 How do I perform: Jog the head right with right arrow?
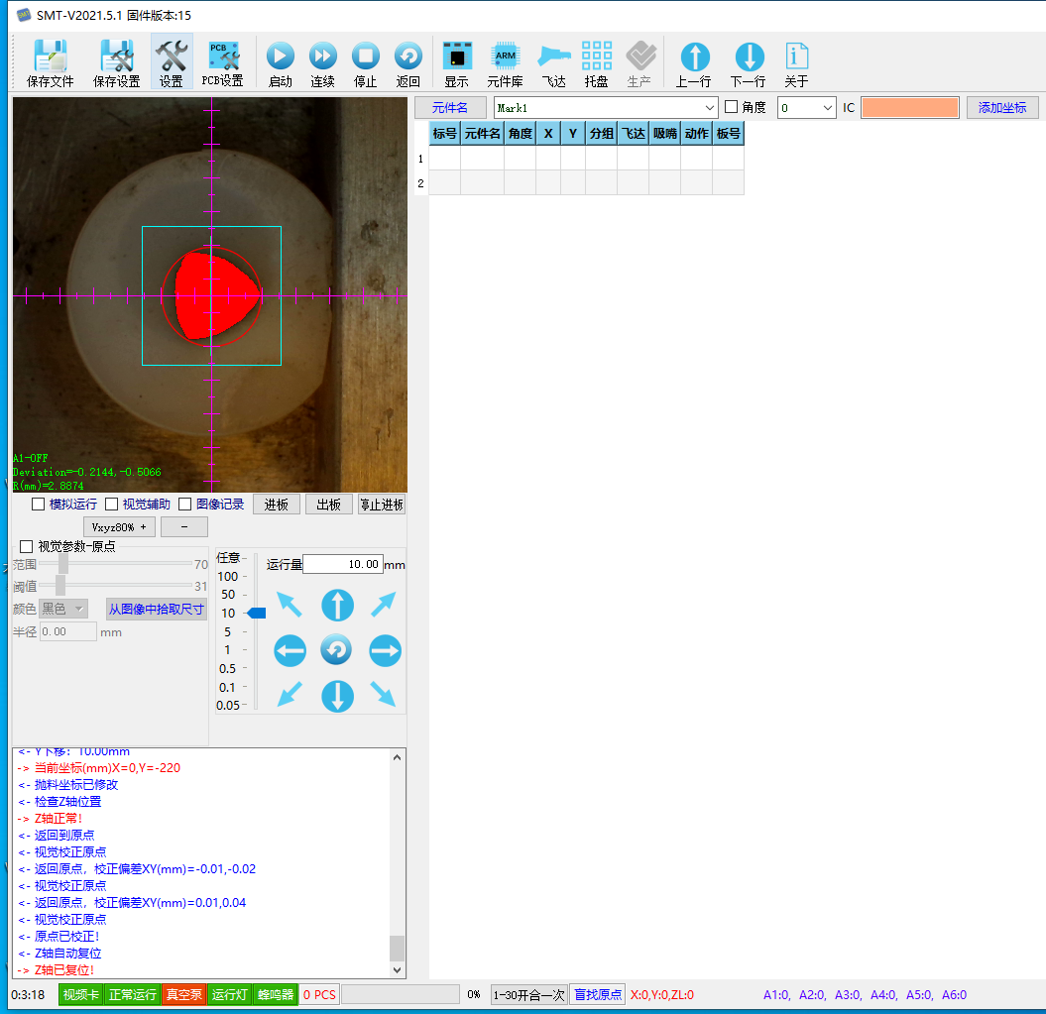click(385, 650)
